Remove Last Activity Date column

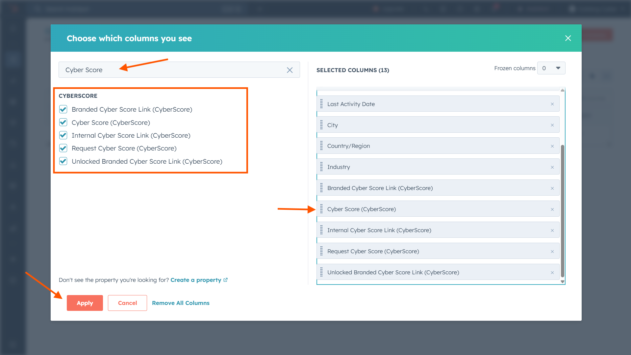click(552, 104)
